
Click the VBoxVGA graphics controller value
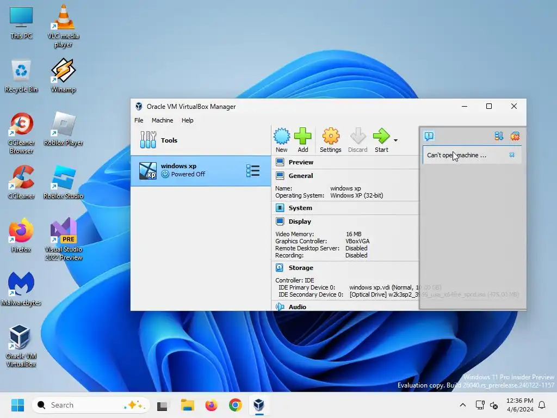(357, 241)
